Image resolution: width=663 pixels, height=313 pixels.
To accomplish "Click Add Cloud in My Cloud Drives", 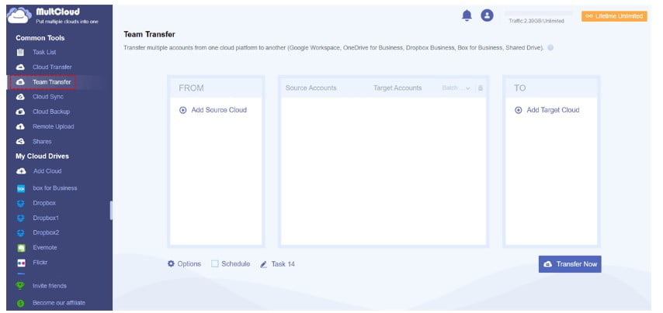I will 47,171.
